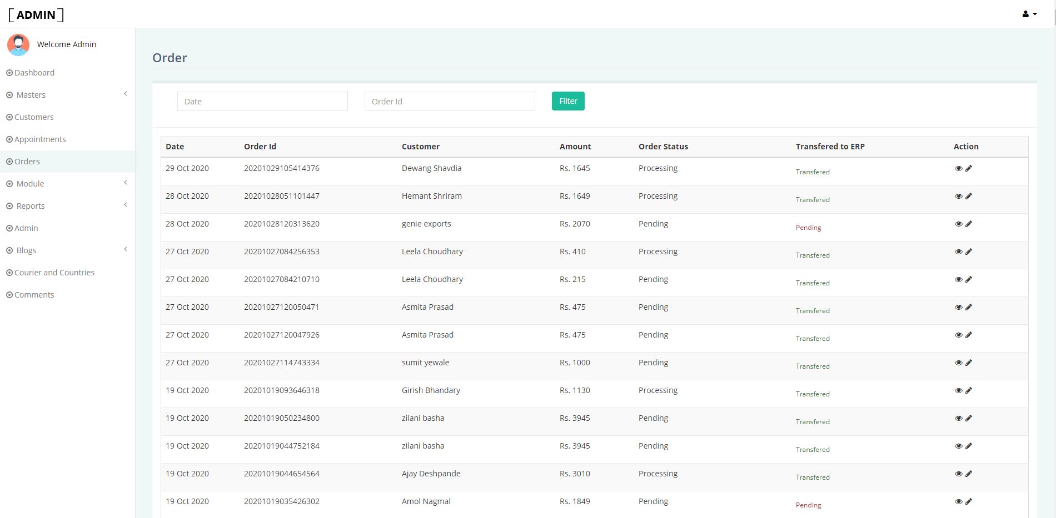View order 20201029105414376 via eye icon
The image size is (1056, 518).
tap(958, 168)
